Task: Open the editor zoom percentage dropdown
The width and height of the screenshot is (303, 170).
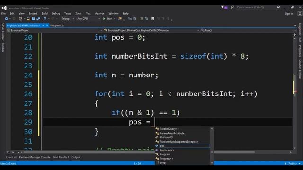Action: [13, 152]
